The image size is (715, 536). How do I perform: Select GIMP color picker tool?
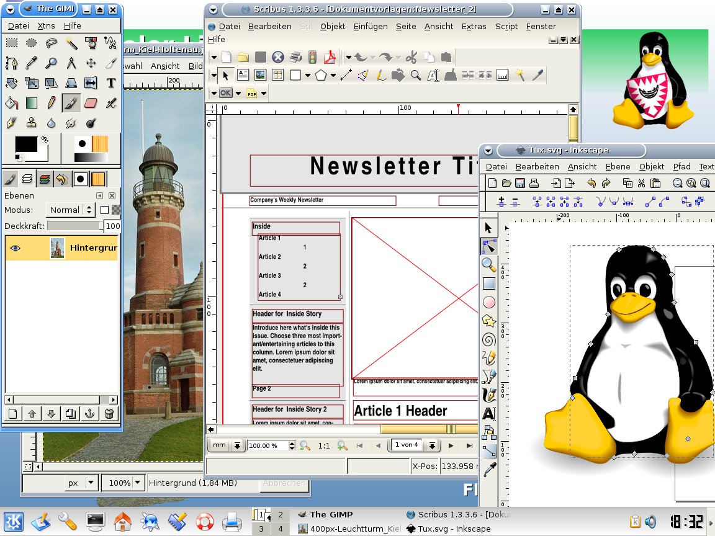[32, 63]
